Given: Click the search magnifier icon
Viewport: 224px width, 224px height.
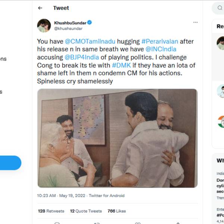Looking at the screenshot, I should pyautogui.click(x=219, y=8).
